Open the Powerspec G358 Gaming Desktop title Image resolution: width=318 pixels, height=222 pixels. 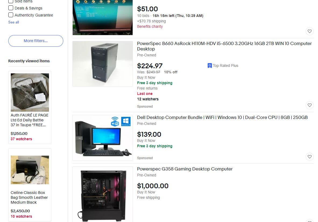pyautogui.click(x=185, y=169)
